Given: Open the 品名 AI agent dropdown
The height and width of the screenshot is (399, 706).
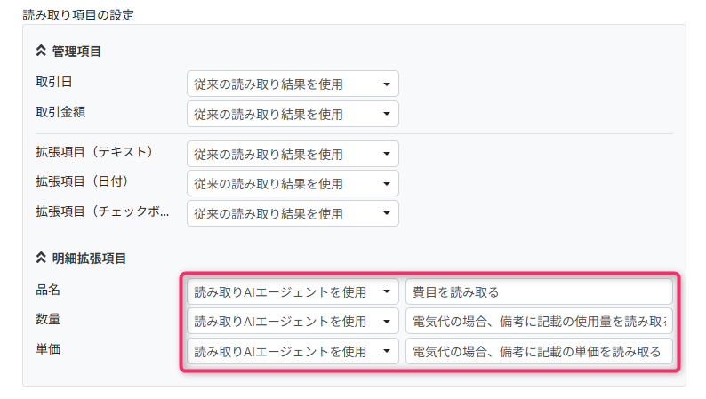Looking at the screenshot, I should (x=293, y=291).
